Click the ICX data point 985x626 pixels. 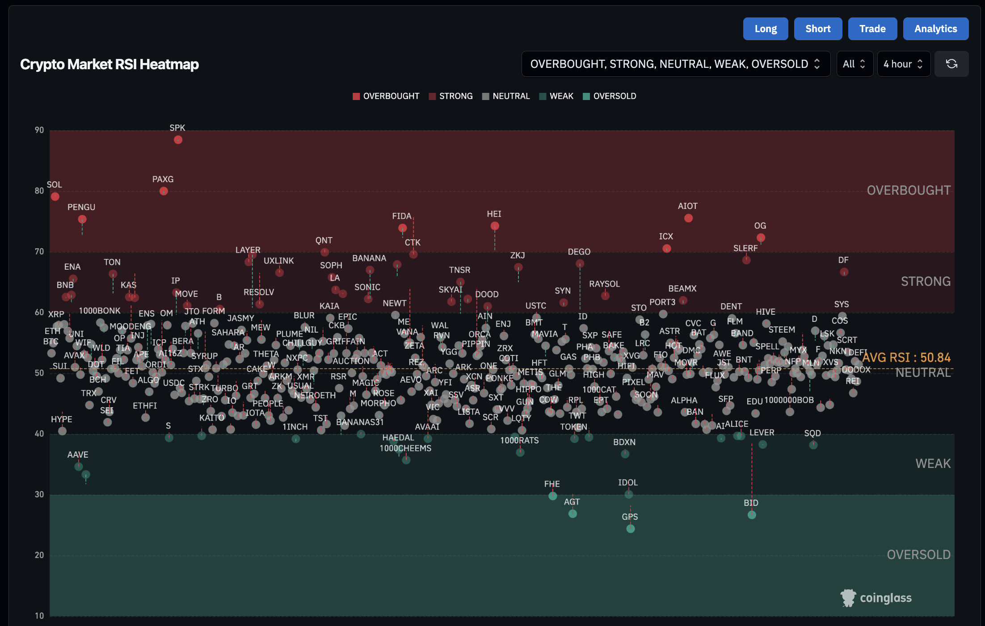tap(667, 248)
